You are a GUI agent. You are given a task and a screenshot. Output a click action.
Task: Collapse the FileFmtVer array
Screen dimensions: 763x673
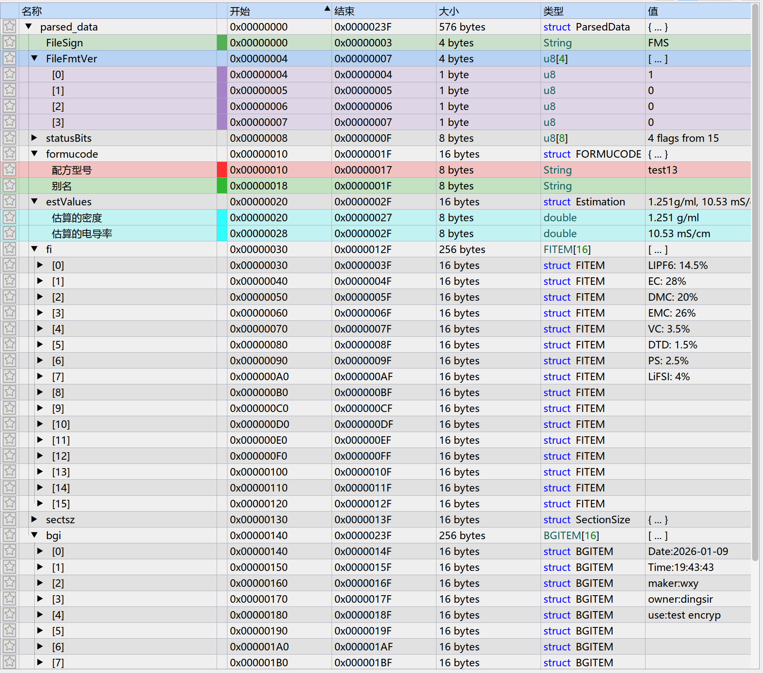pyautogui.click(x=35, y=58)
